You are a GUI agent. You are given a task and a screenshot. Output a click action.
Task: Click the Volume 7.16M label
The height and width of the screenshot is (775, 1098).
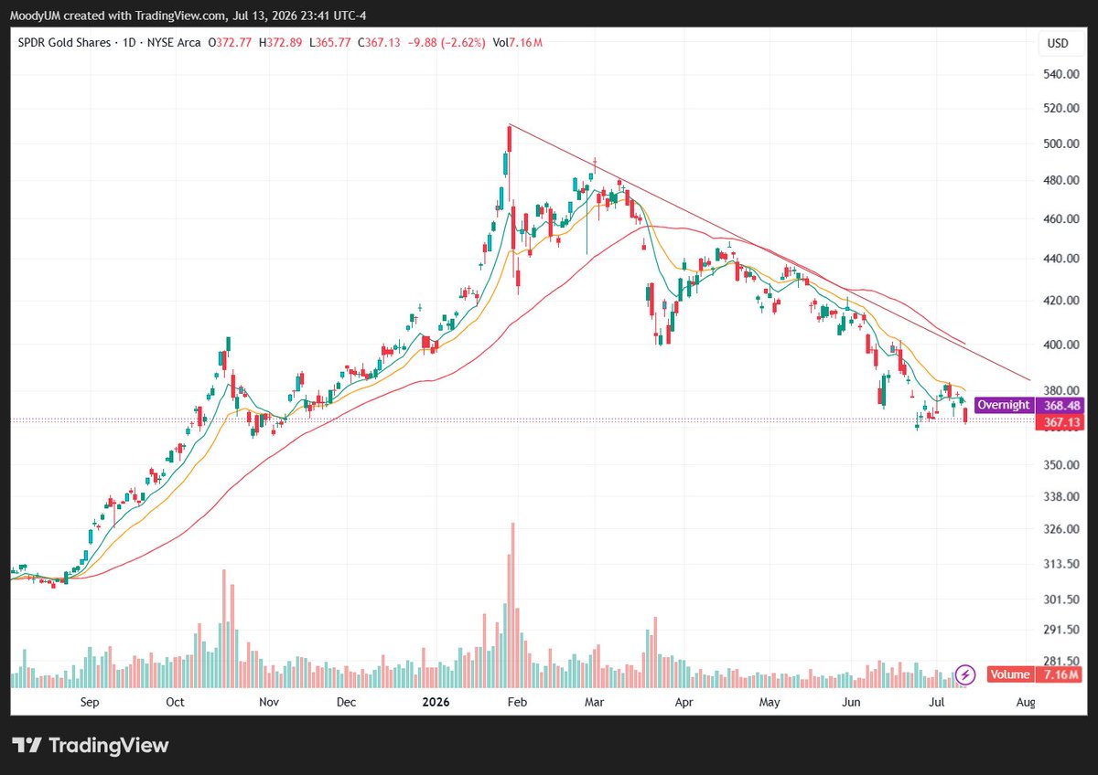point(1035,675)
